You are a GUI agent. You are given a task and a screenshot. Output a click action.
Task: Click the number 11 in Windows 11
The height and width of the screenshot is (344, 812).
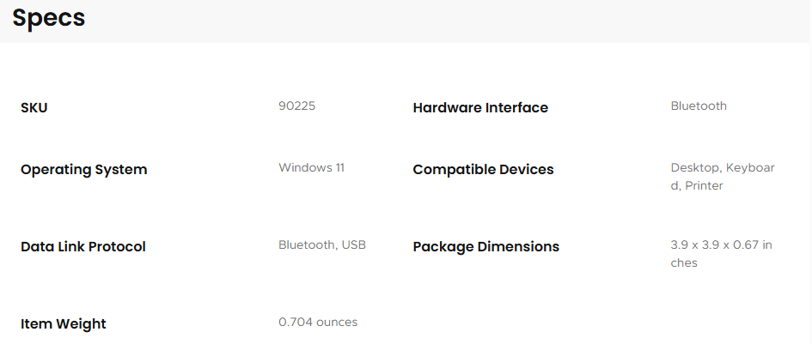339,168
